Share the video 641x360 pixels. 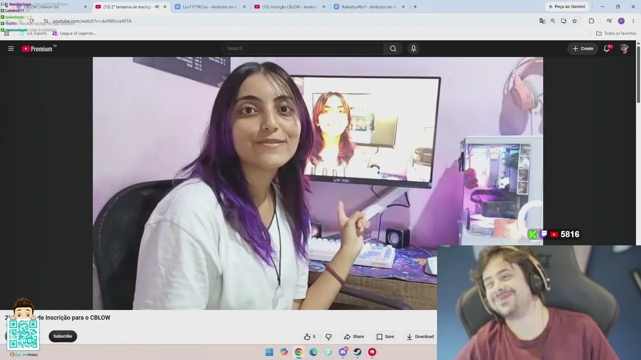(x=354, y=336)
